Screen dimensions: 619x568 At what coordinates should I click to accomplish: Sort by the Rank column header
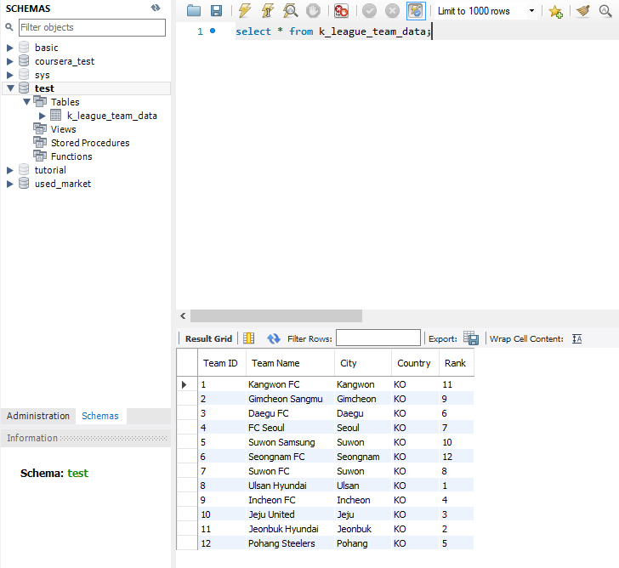[x=457, y=363]
